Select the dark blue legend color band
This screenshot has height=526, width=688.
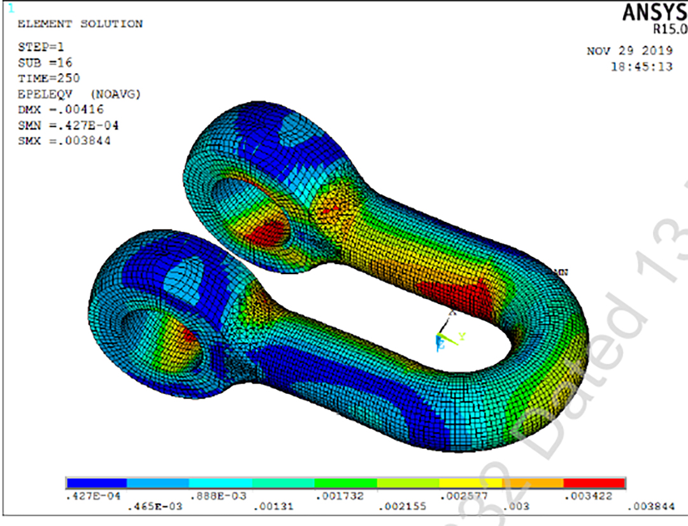coord(97,483)
